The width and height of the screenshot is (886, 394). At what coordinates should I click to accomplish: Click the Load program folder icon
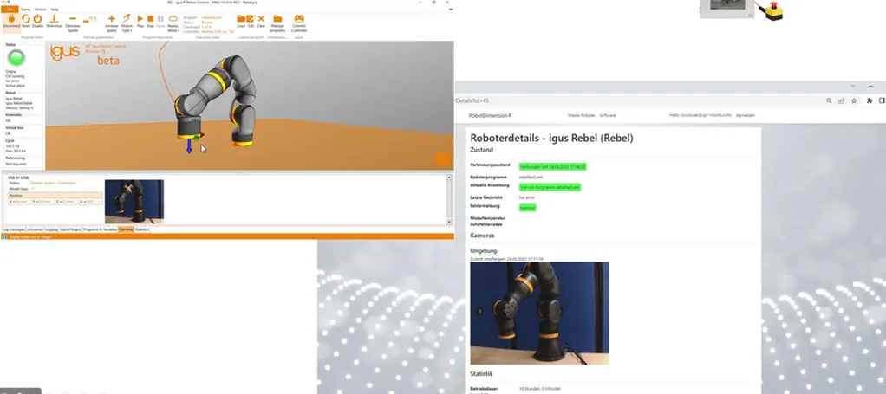(x=241, y=19)
